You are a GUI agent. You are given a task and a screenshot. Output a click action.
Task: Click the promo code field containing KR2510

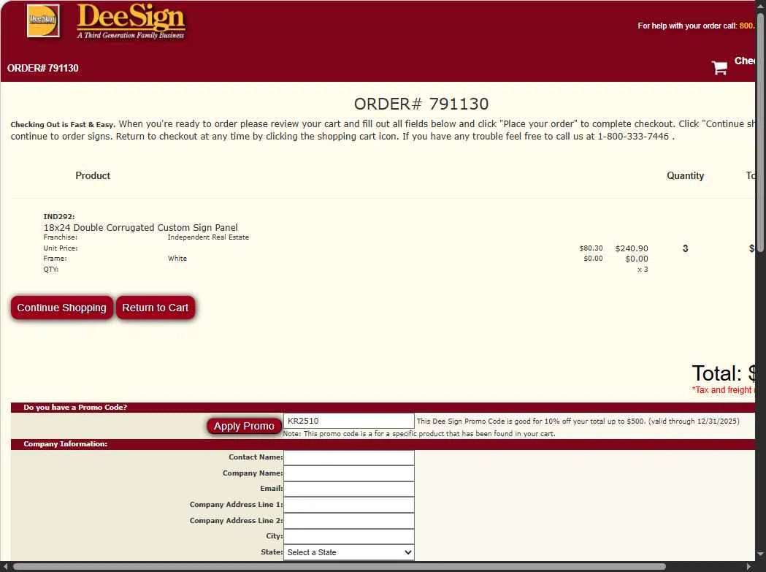[349, 421]
